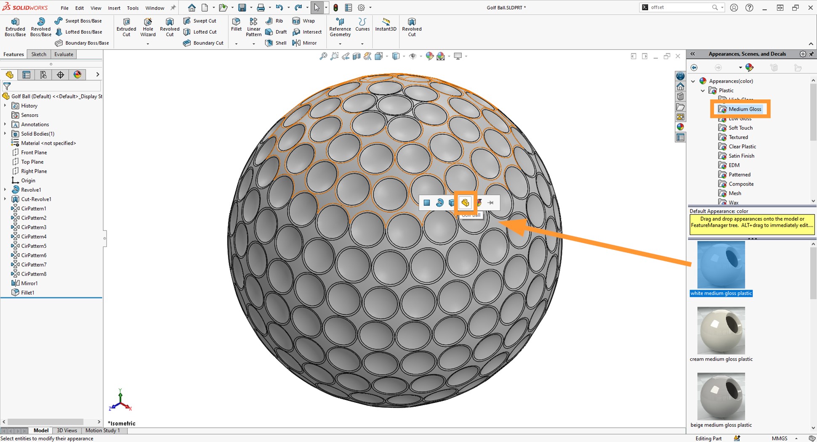Image resolution: width=817 pixels, height=442 pixels.
Task: Pick the Edit Appearance color tool
Action: [430, 56]
